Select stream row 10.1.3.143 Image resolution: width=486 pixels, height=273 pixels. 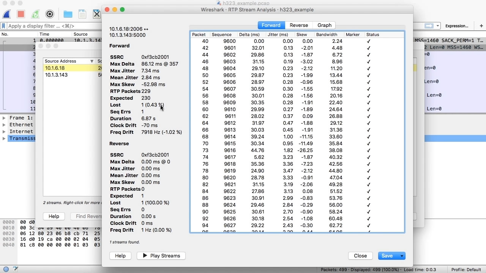(73, 75)
